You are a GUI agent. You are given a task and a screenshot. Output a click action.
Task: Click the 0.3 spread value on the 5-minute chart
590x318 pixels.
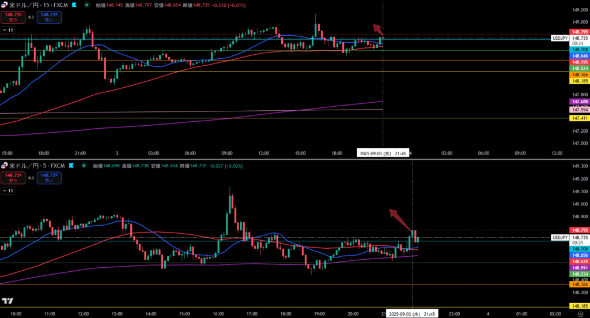click(31, 178)
